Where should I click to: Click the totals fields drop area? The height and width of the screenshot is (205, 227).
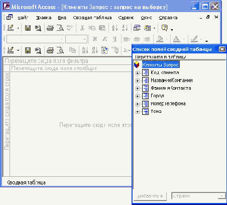point(71,124)
